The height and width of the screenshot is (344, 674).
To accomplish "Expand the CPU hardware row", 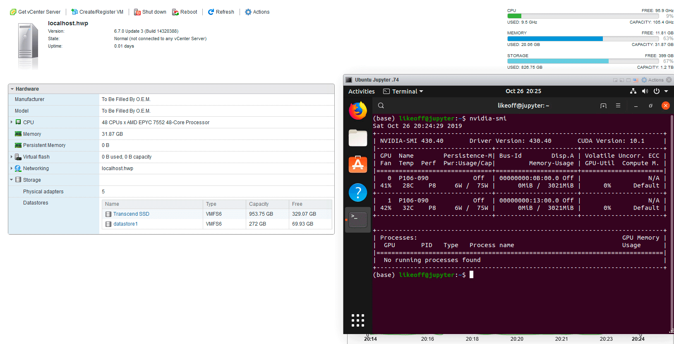I will click(x=12, y=122).
